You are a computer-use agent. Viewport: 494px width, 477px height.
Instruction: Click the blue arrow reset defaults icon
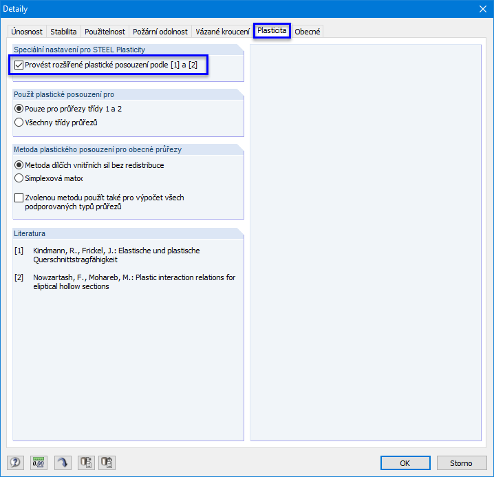click(x=63, y=463)
